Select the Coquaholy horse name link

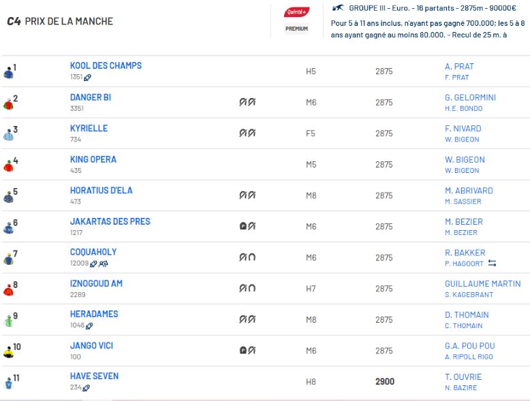click(x=93, y=252)
